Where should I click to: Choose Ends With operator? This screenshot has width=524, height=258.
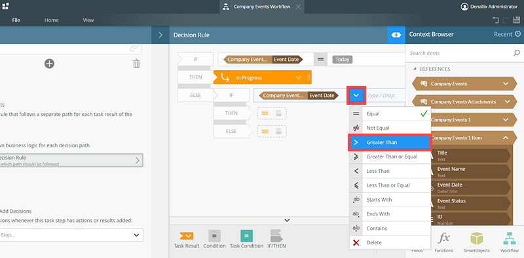[390, 214]
